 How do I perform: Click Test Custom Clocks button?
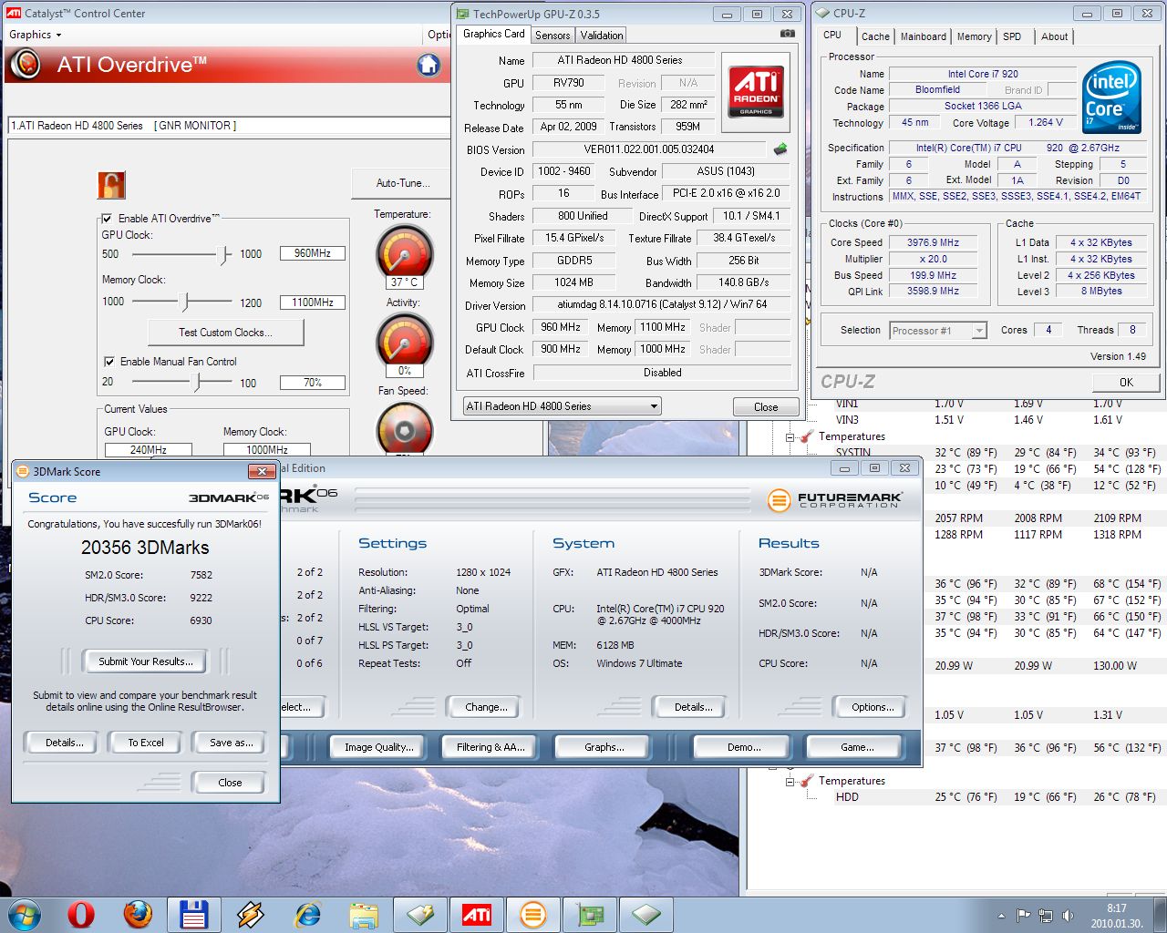[225, 333]
